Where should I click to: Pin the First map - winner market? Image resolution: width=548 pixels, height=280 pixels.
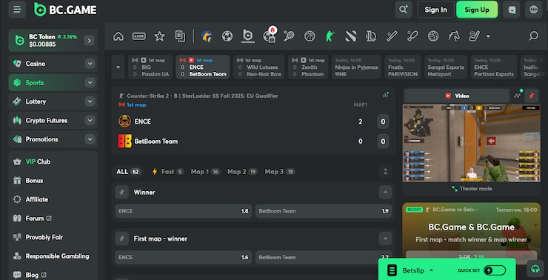coord(121,239)
